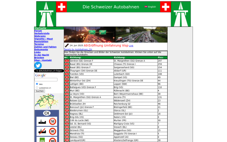This screenshot has height=142, width=227.
Task: Open the A3 motorway number badge
Action: pyautogui.click(x=67, y=67)
